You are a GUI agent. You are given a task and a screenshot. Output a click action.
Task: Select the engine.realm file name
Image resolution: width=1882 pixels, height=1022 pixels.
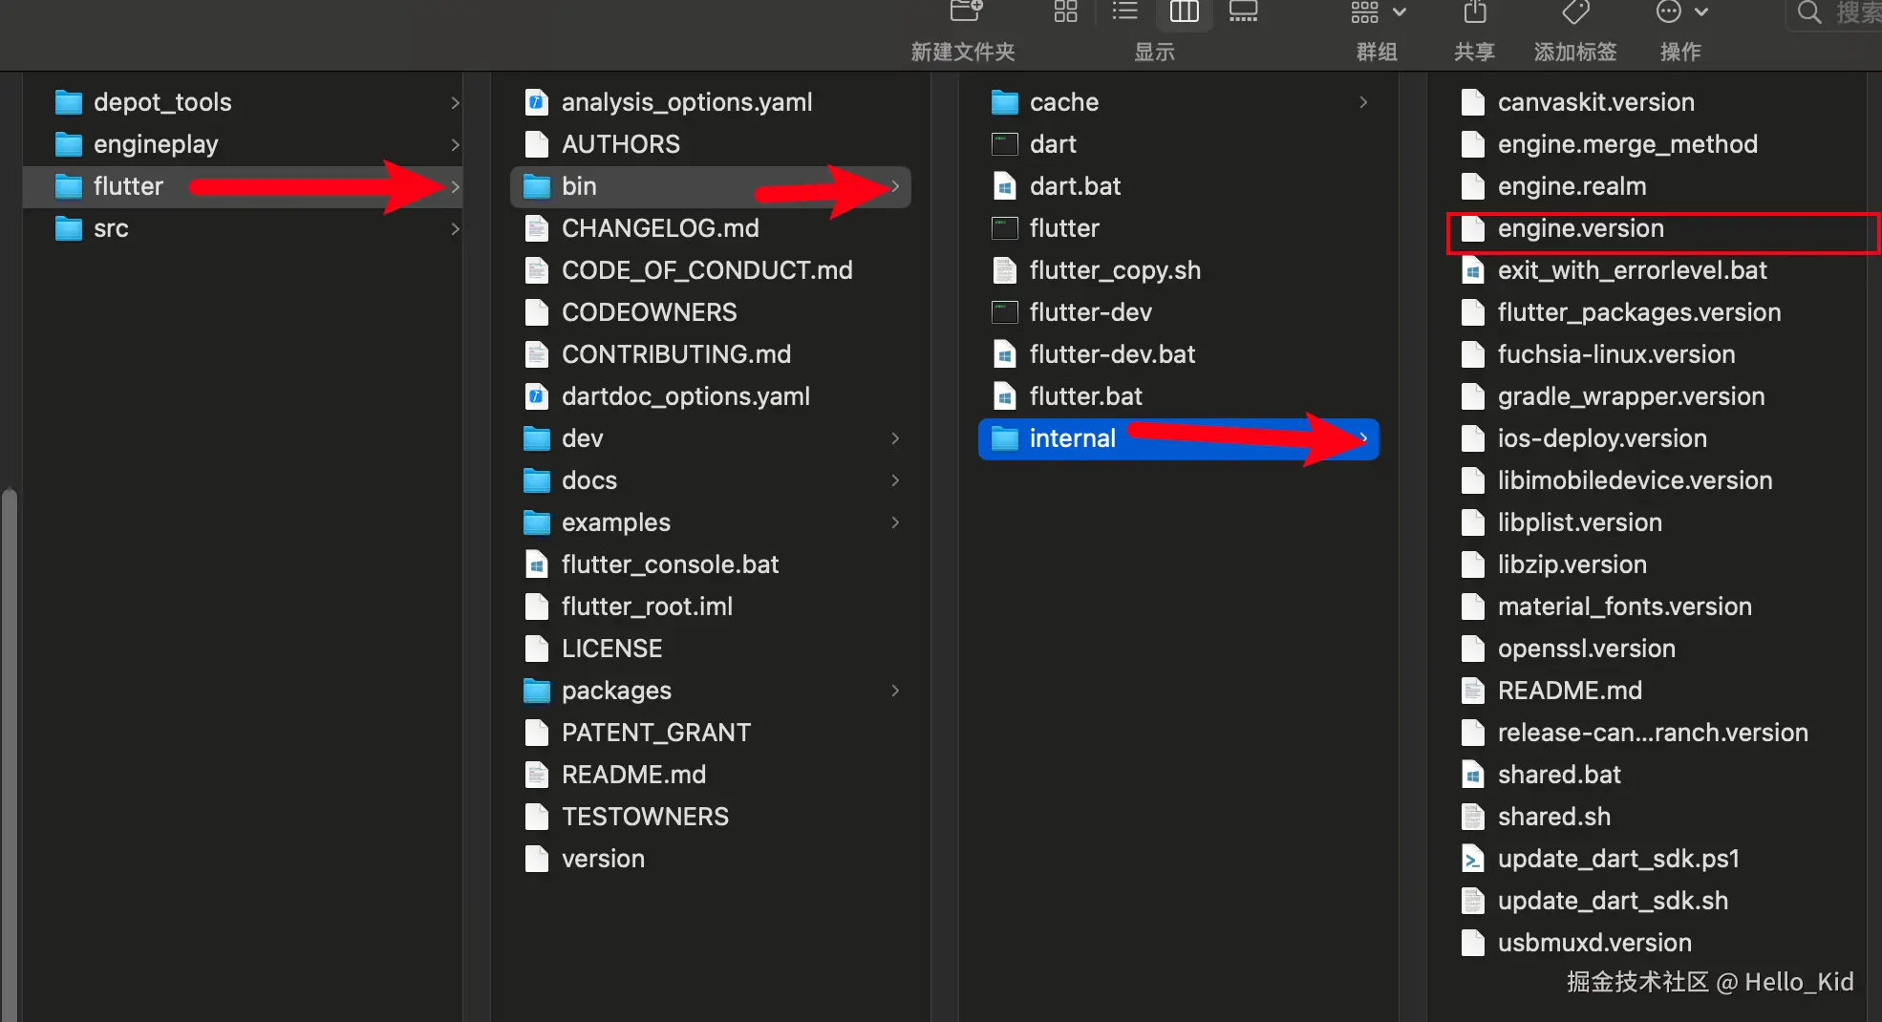(1572, 186)
